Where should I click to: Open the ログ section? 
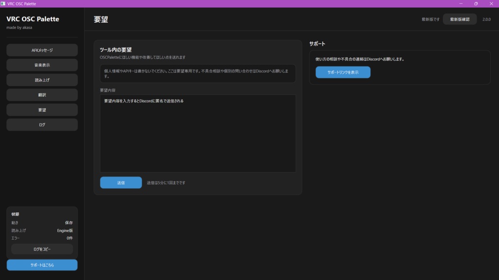coord(42,125)
